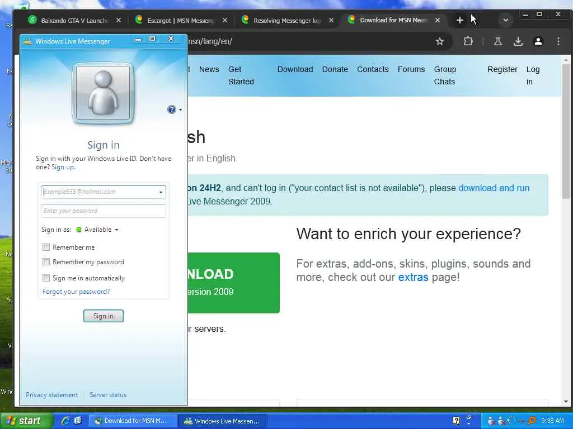Click the Messenger display picture avatar
The width and height of the screenshot is (573, 429).
[x=103, y=93]
